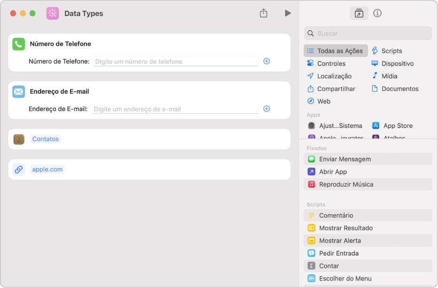Viewport: 438px width, 288px height.
Task: Open the Mídia category
Action: tap(384, 76)
